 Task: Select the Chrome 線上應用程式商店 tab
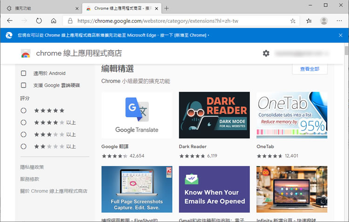coord(122,8)
